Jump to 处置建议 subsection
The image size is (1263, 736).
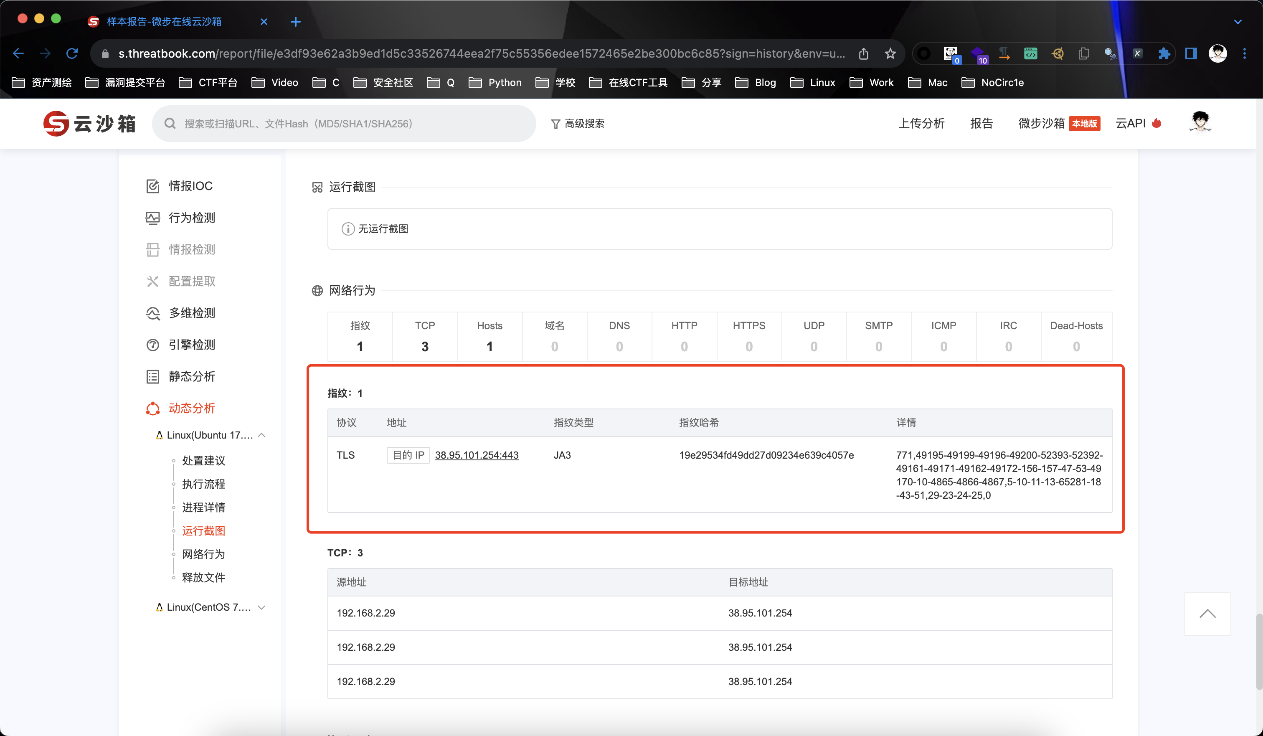(x=203, y=460)
